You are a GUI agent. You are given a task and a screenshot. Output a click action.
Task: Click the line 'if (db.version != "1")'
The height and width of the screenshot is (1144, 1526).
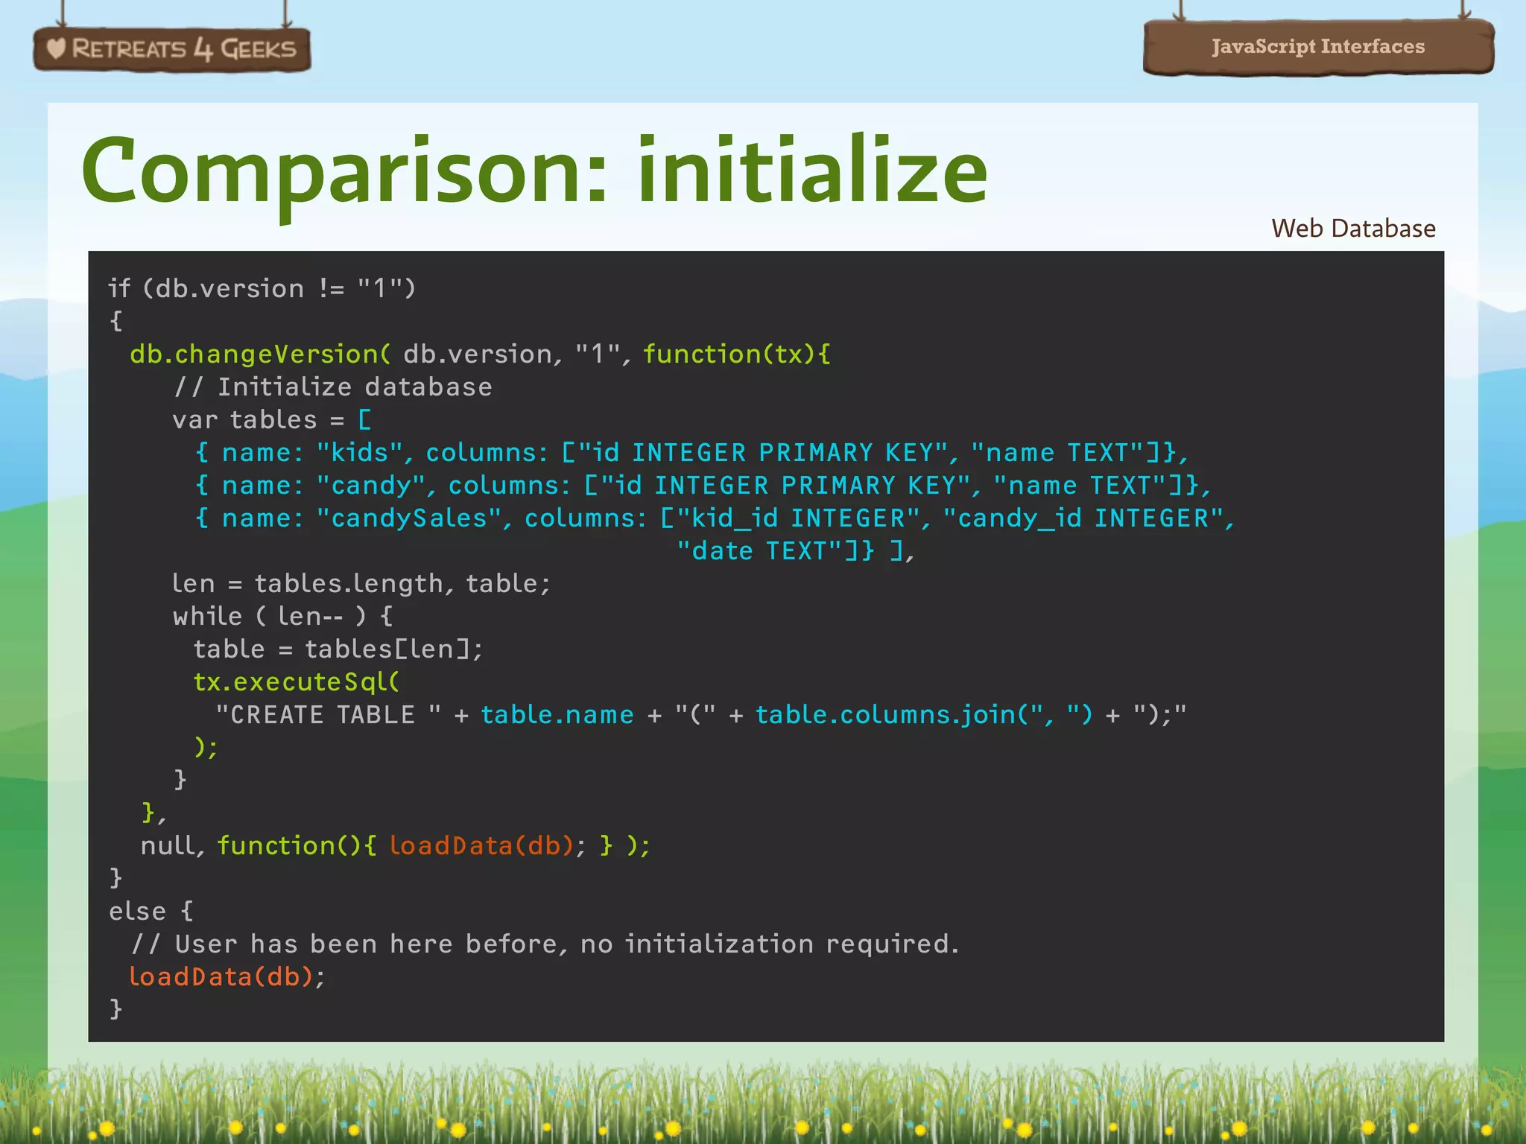[262, 288]
